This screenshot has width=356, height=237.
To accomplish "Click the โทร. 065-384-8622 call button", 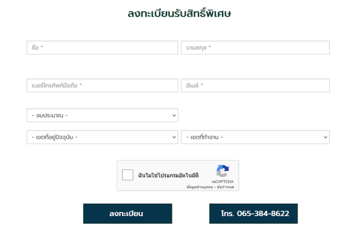I will pyautogui.click(x=254, y=213).
